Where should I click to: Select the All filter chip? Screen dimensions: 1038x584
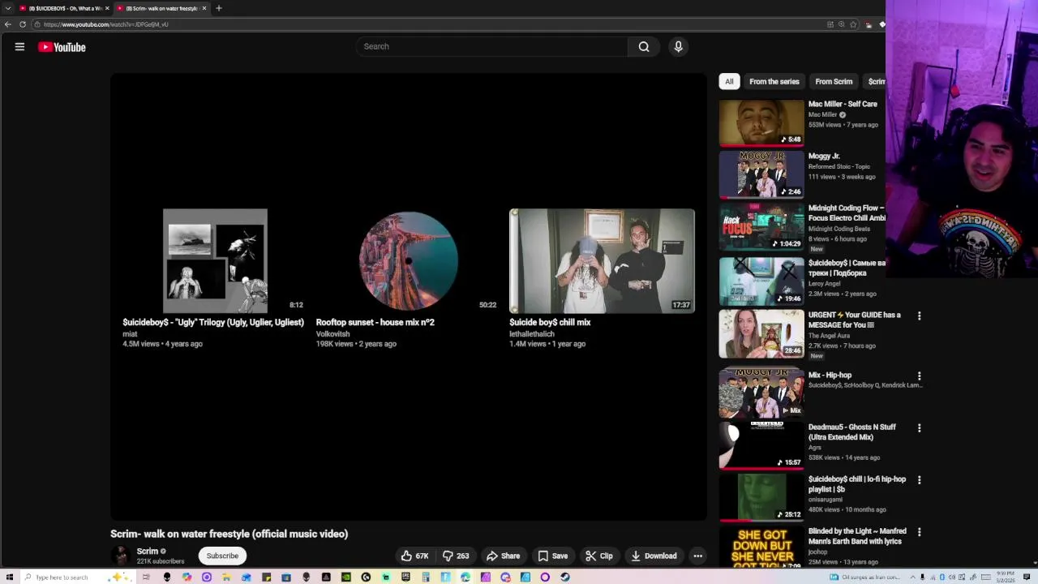point(729,81)
